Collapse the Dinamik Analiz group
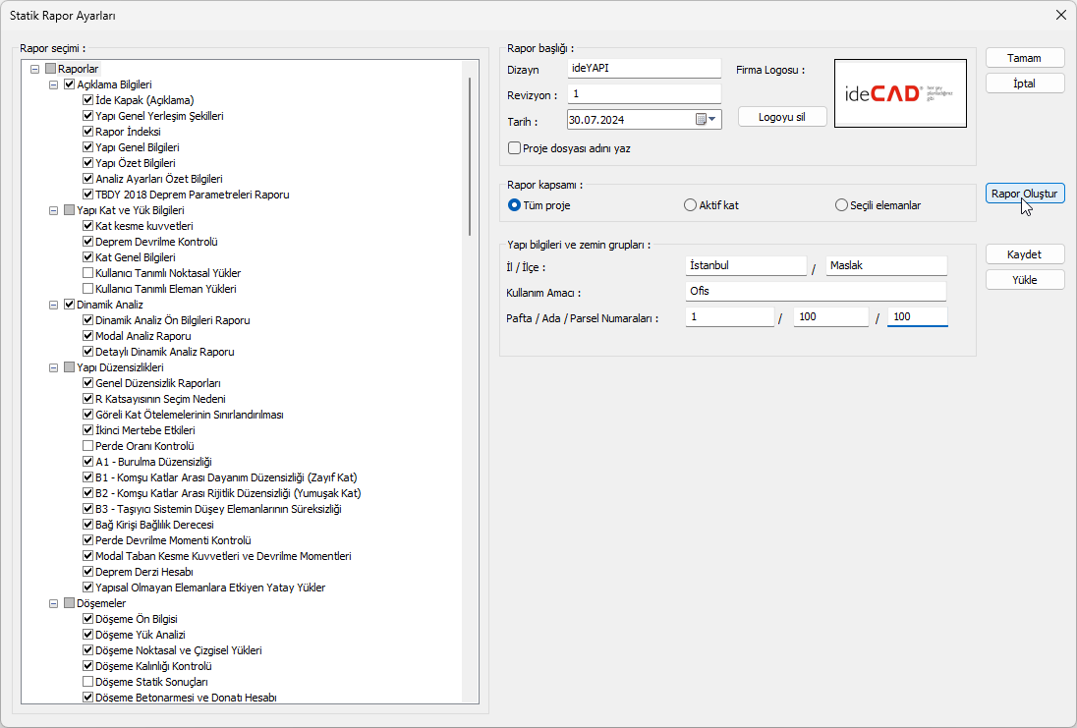 coord(54,305)
